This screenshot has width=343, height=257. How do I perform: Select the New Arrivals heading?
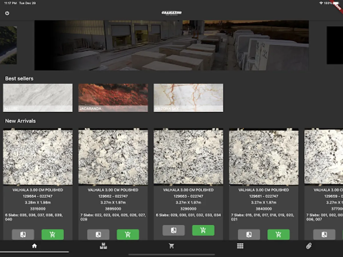click(x=21, y=121)
